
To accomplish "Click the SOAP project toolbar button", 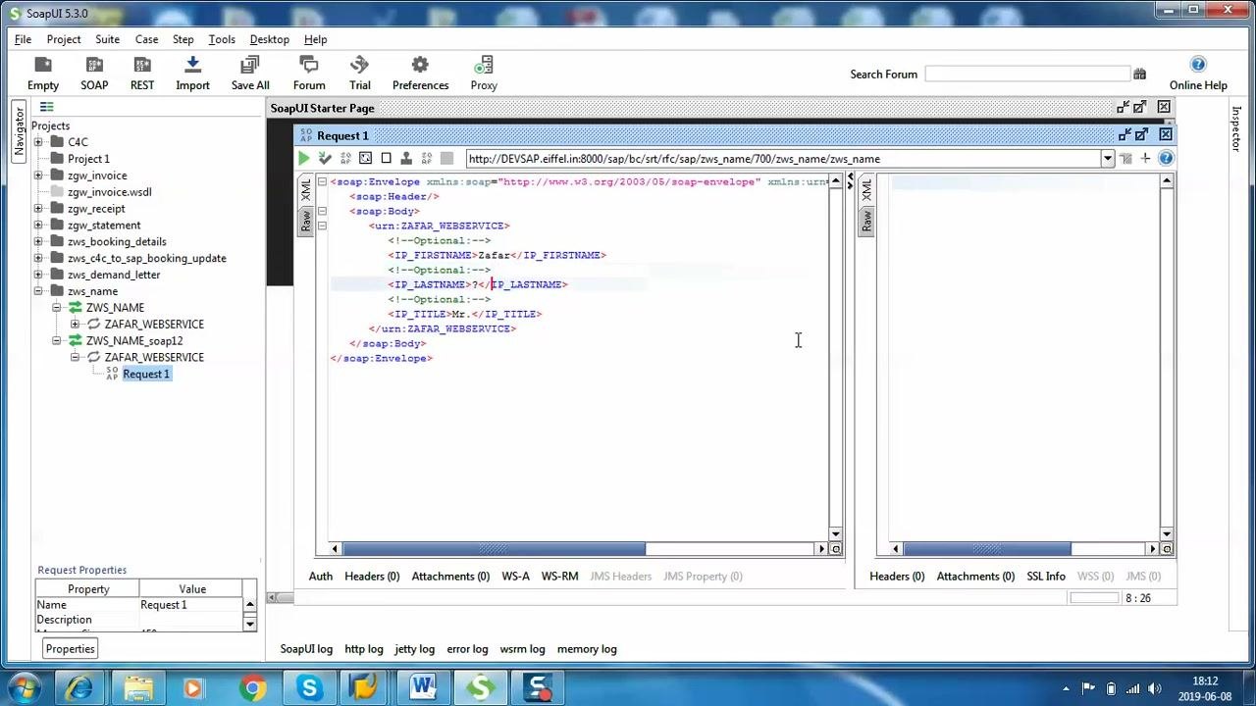I will (94, 74).
